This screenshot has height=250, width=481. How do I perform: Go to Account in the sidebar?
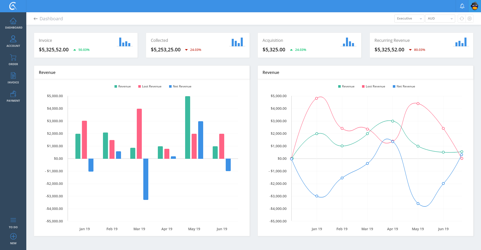point(13,41)
